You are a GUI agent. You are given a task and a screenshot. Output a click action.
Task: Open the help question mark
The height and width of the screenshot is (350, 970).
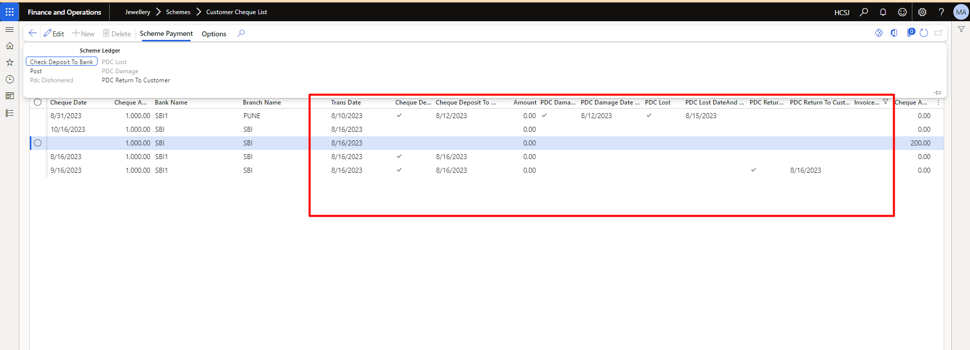(941, 12)
